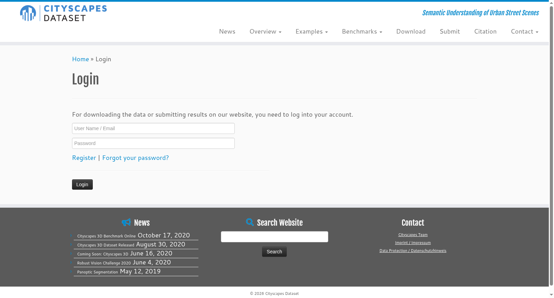Image resolution: width=554 pixels, height=298 pixels.
Task: Click the page vertical scrollbar thumb
Action: pyautogui.click(x=551, y=146)
